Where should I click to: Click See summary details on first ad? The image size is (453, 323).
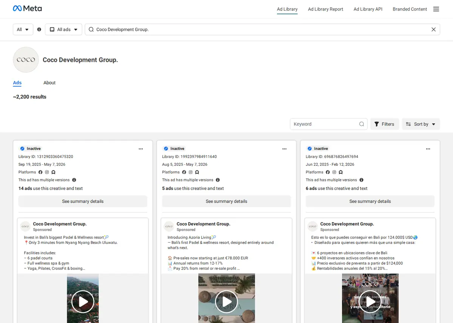(83, 201)
